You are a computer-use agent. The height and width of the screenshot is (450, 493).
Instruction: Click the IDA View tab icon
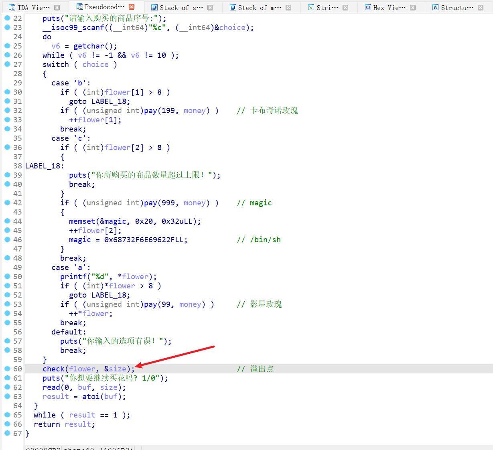pyautogui.click(x=12, y=8)
